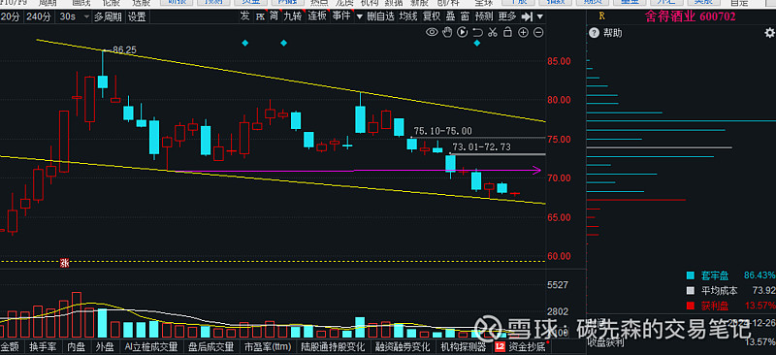The height and width of the screenshot is (355, 776).
Task: Undo last drawing with curved arrow icon
Action: (477, 33)
